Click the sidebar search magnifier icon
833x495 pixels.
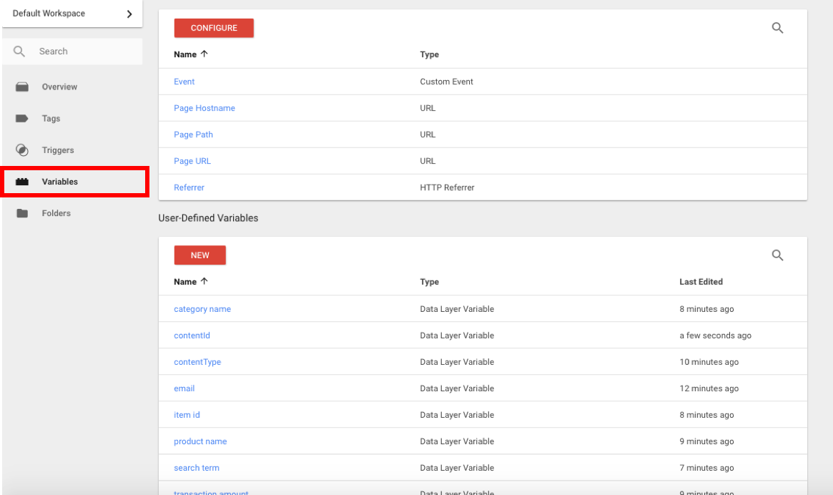pos(20,52)
